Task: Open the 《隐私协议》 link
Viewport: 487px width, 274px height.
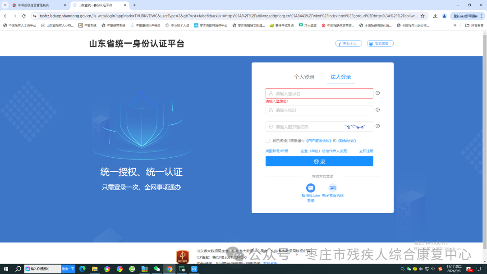Action: point(347,141)
